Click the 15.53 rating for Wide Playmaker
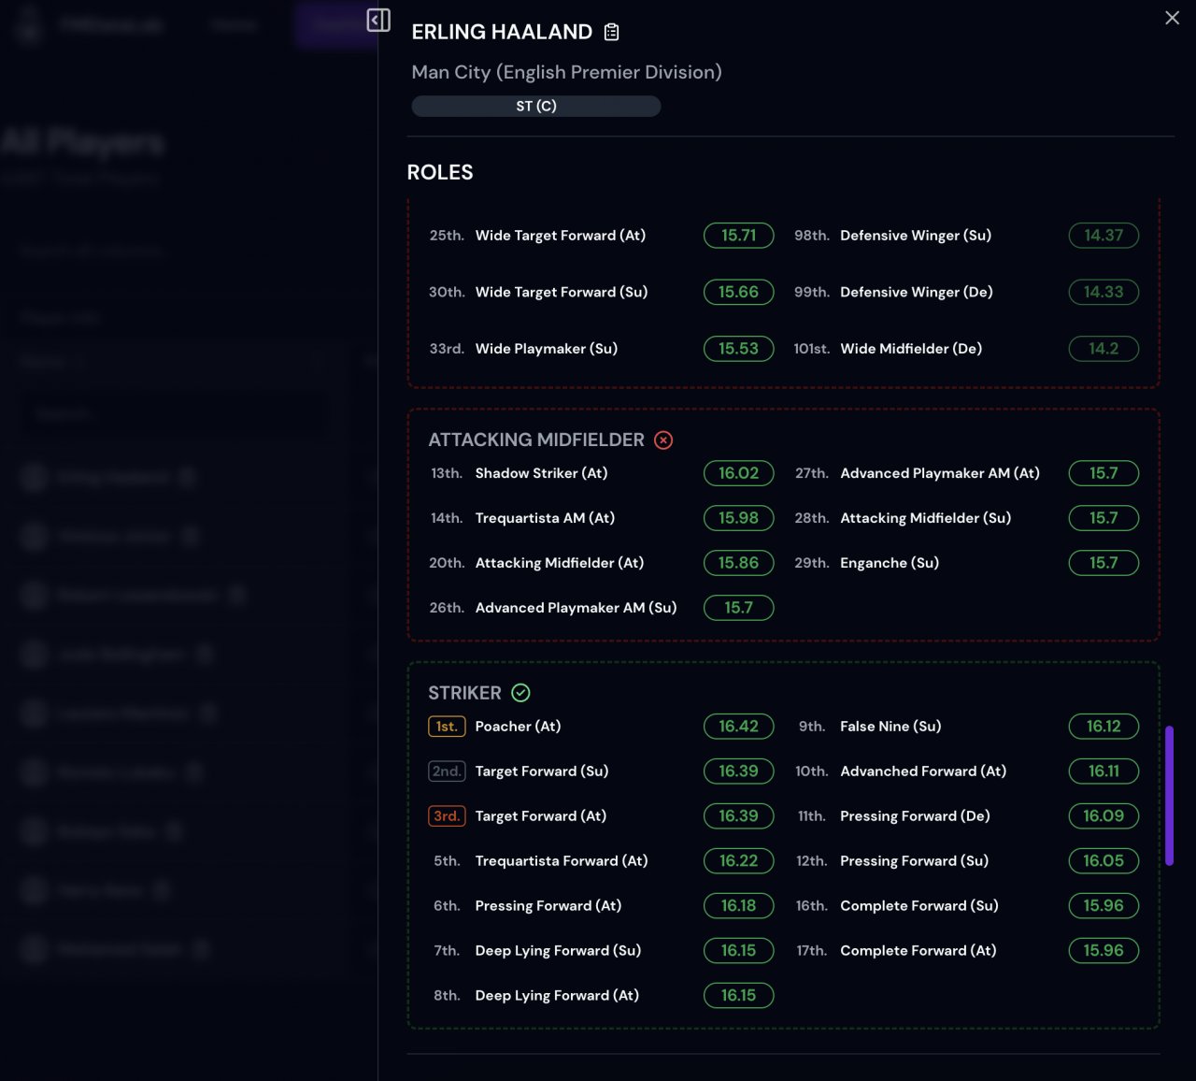The width and height of the screenshot is (1196, 1081). [x=738, y=349]
